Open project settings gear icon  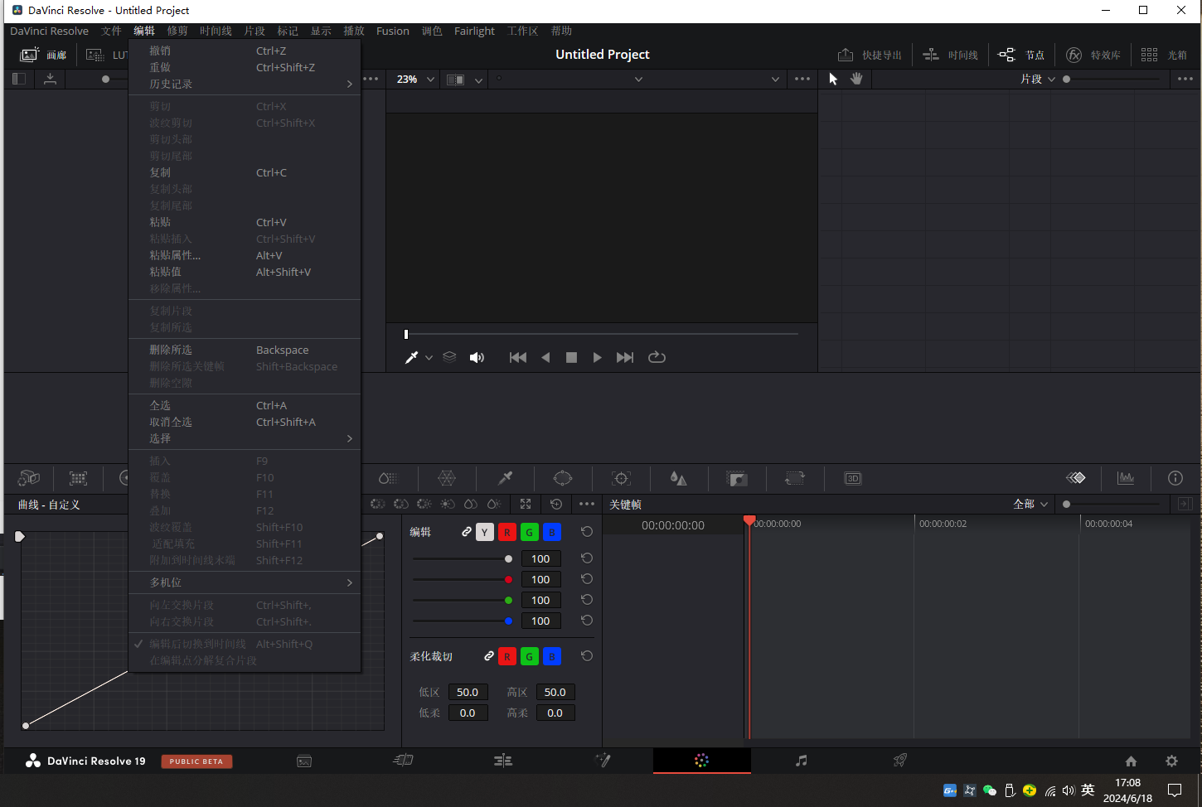(1171, 761)
